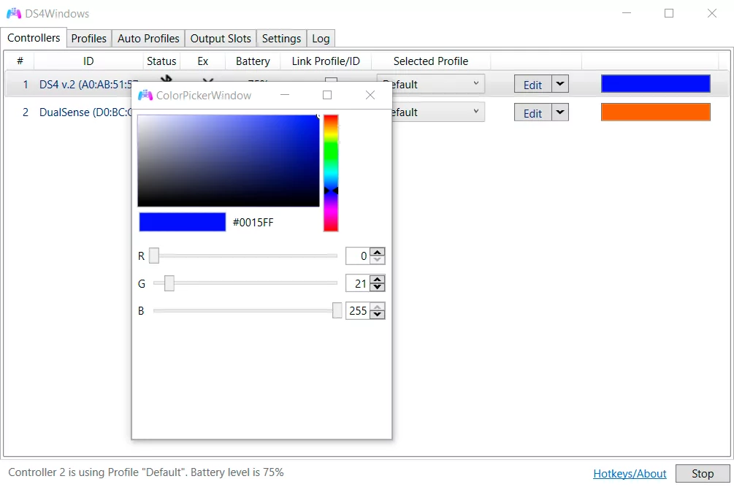Close the ColorPickerWindow
The height and width of the screenshot is (487, 734).
(370, 95)
